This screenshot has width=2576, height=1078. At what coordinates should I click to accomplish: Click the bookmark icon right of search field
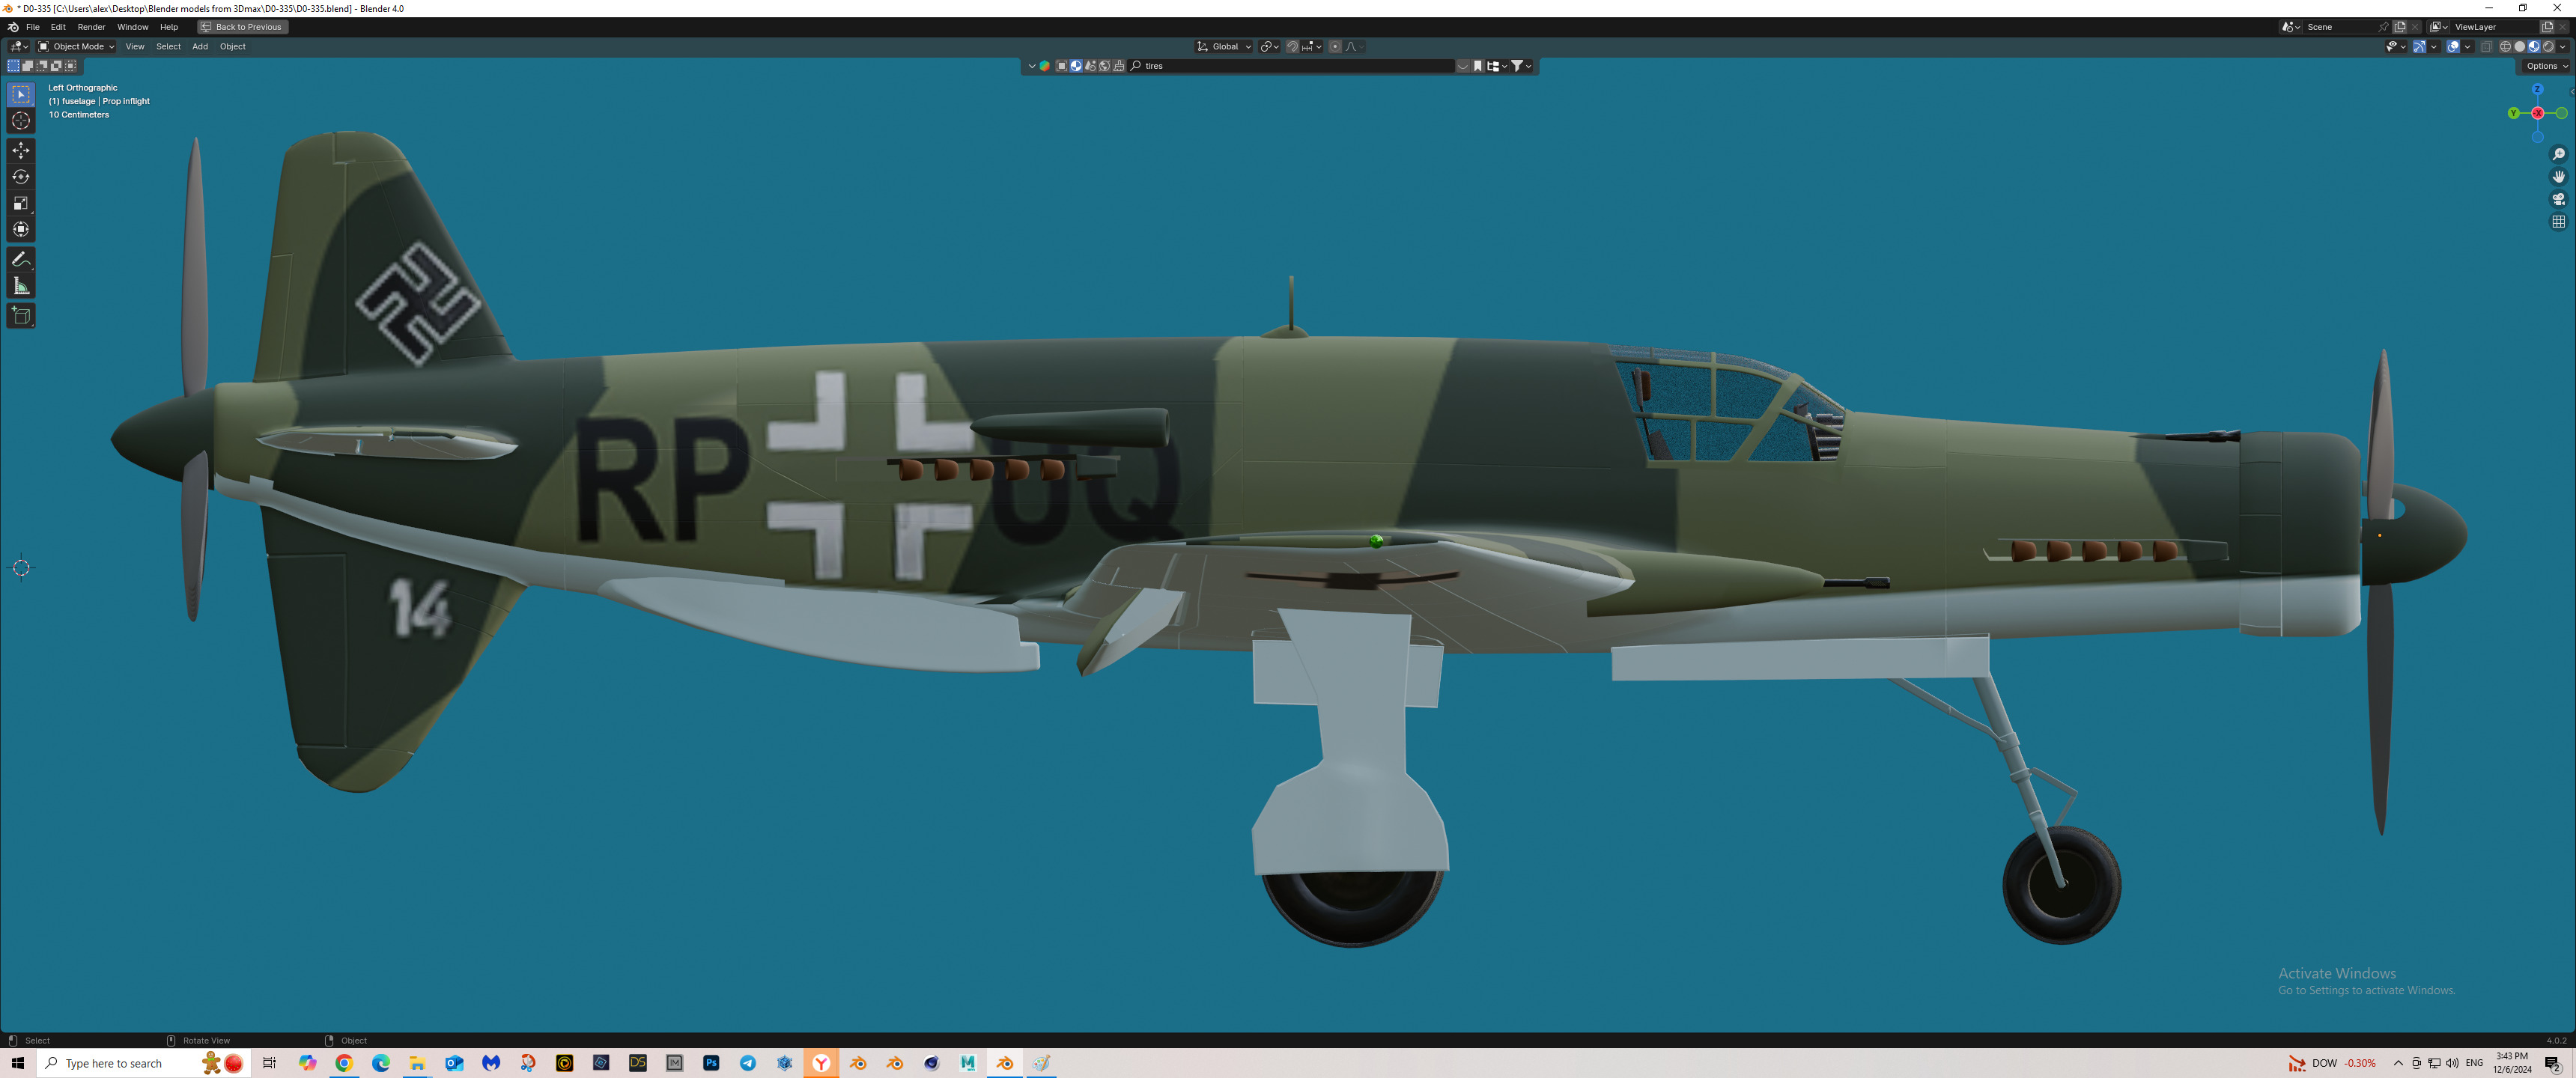point(1478,66)
